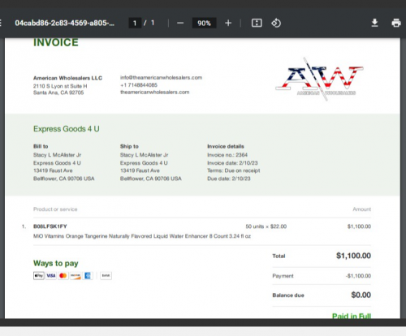Click 13419 Faust Ave under Ship to
The width and height of the screenshot is (406, 336).
coord(140,170)
